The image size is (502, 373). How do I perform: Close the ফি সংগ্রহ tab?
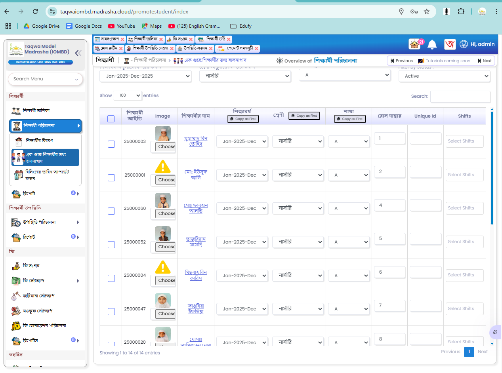(x=191, y=39)
